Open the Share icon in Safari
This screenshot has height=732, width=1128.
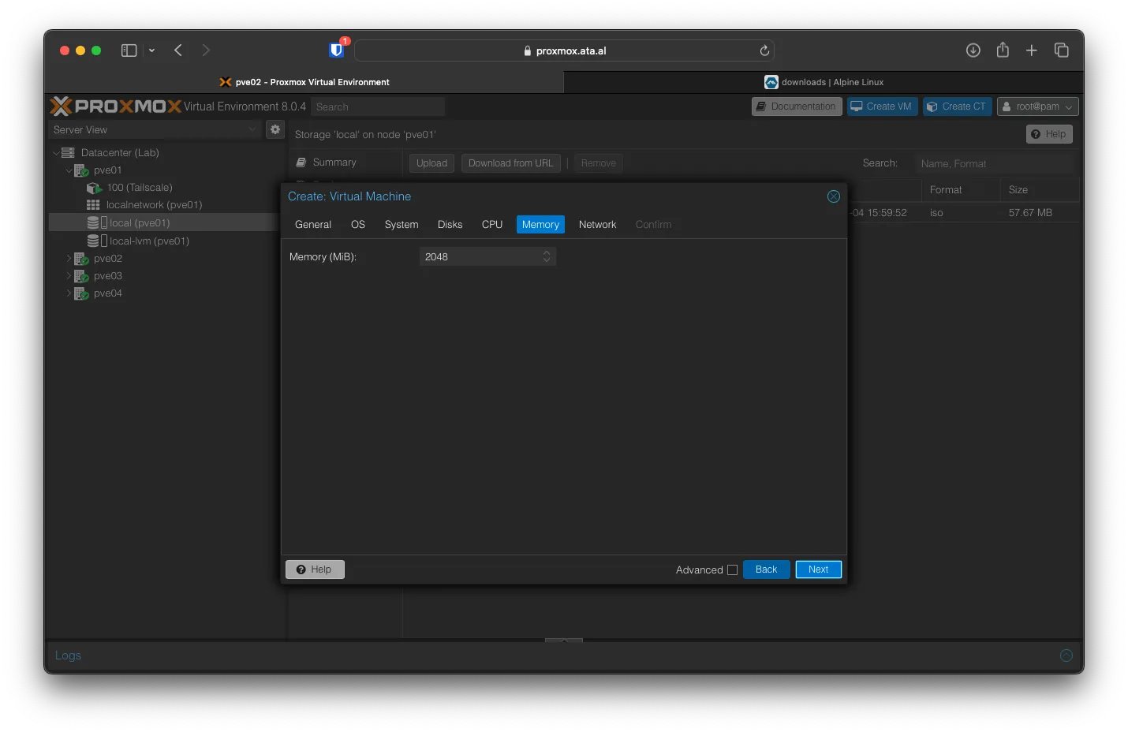[x=1003, y=50]
